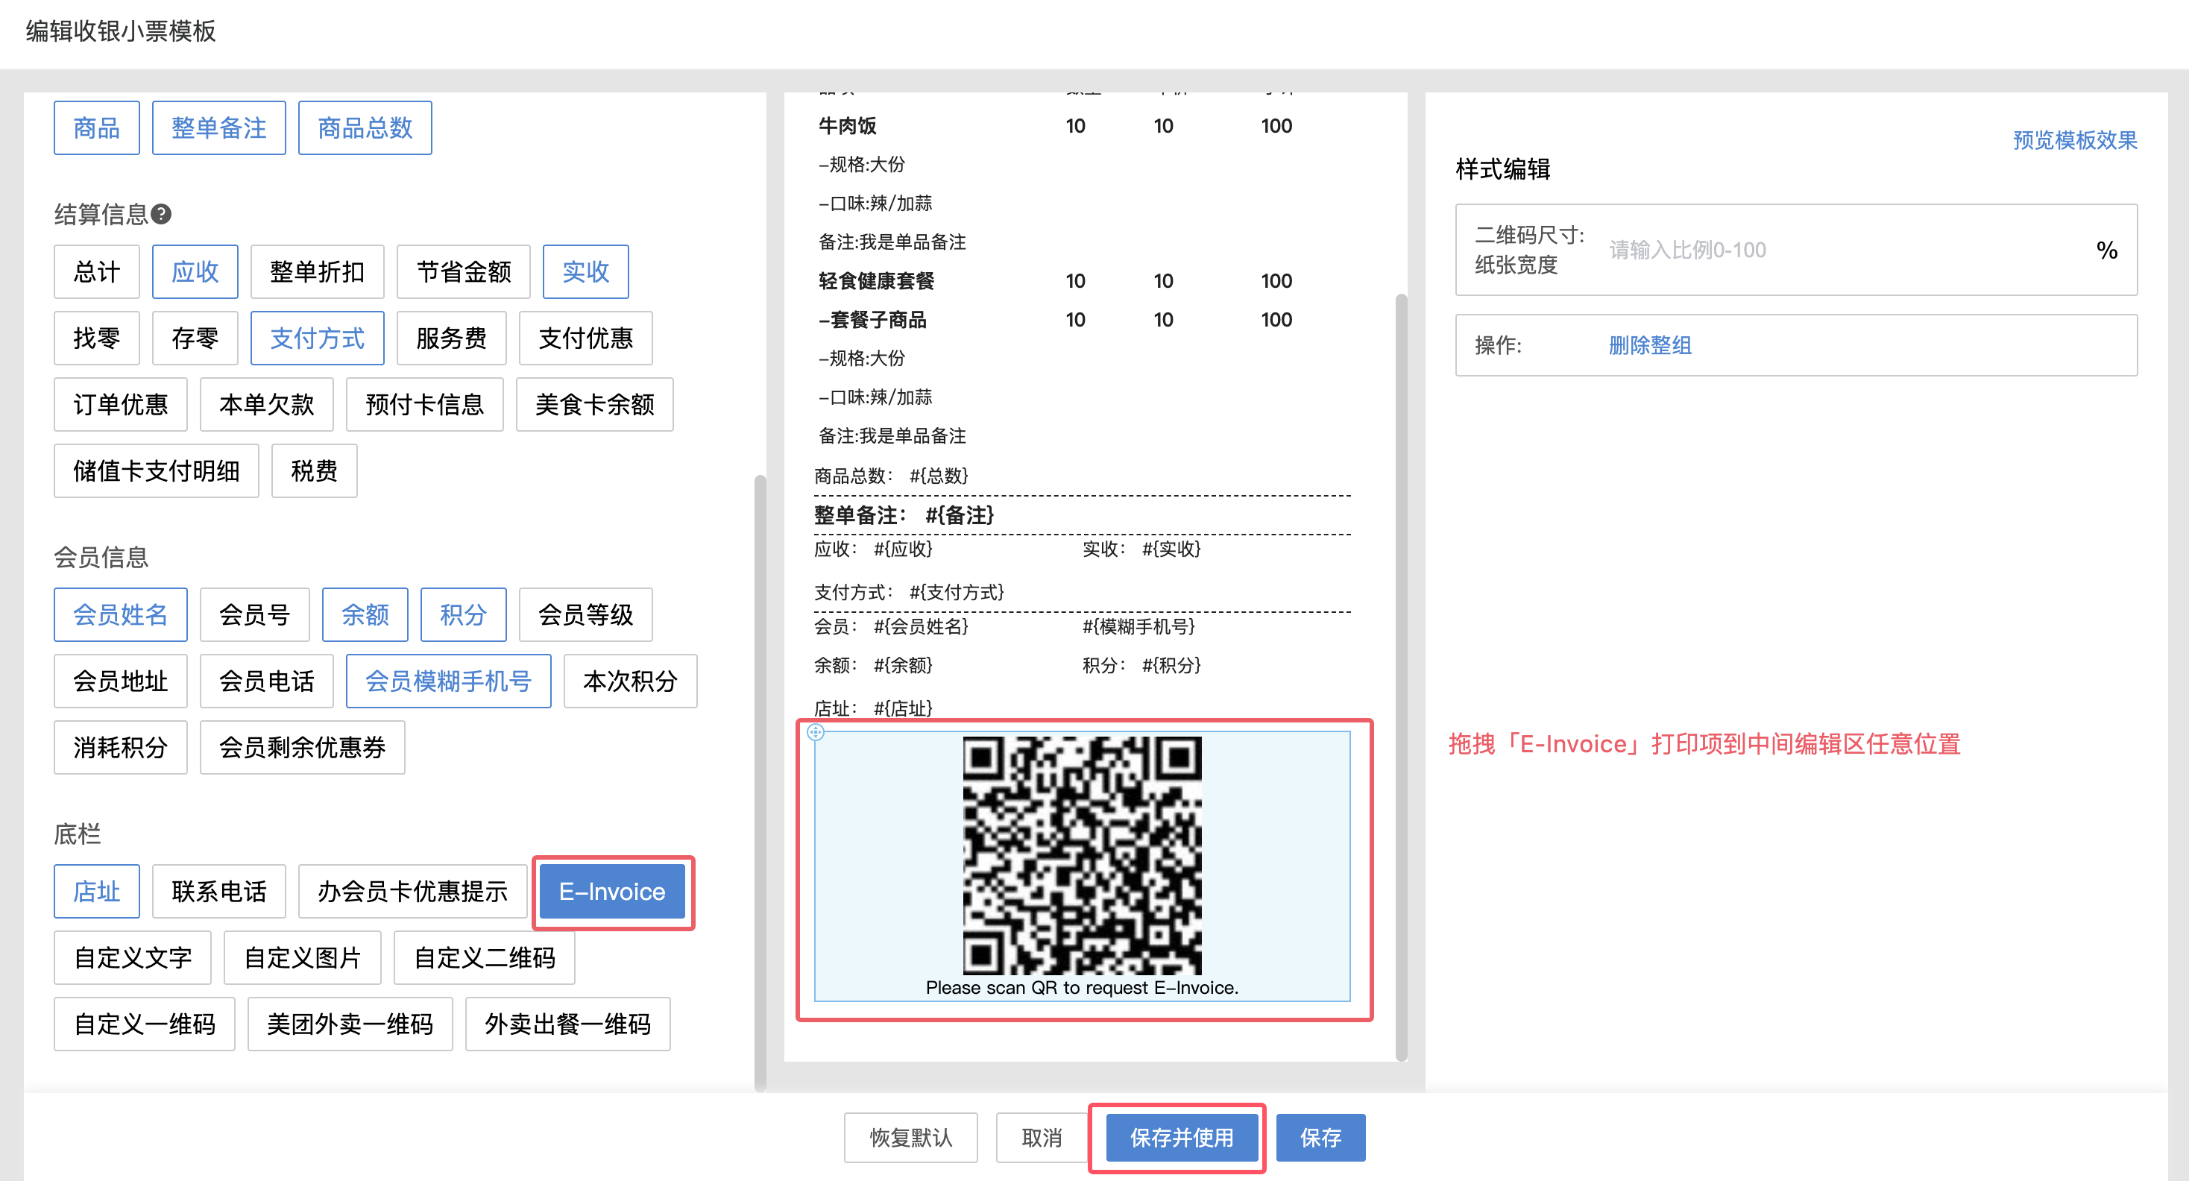Click the 消耗积分 item button

[x=121, y=747]
